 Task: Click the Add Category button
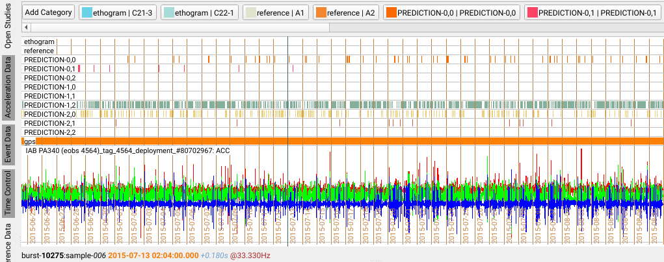pos(48,12)
